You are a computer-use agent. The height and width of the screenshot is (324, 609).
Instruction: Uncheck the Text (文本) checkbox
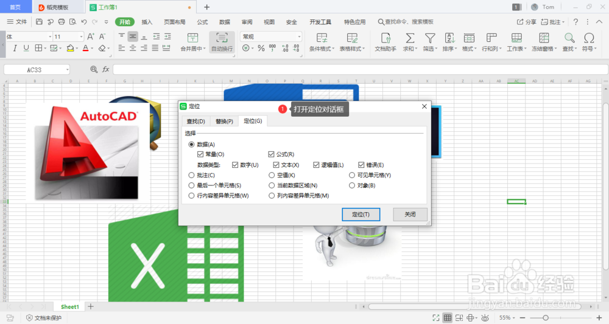[276, 165]
